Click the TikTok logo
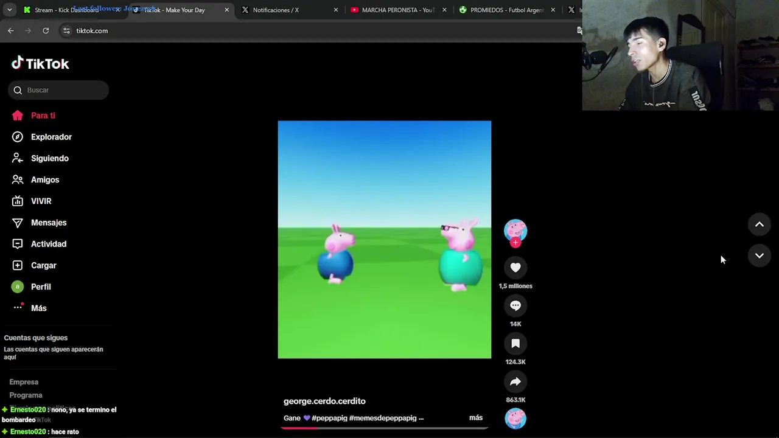This screenshot has height=438, width=779. pyautogui.click(x=40, y=63)
